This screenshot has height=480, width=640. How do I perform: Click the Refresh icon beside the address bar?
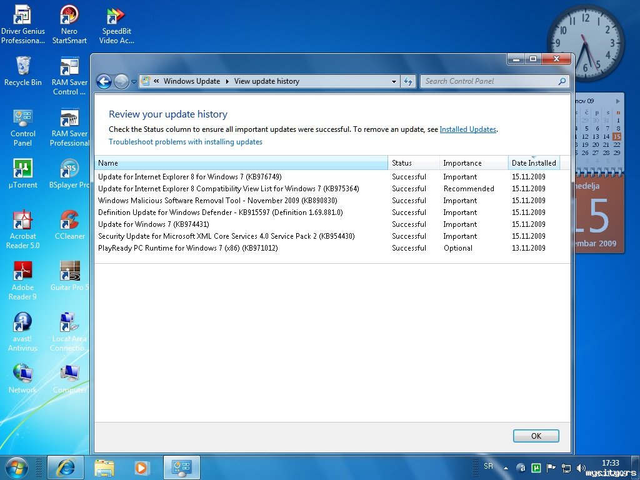[x=408, y=81]
